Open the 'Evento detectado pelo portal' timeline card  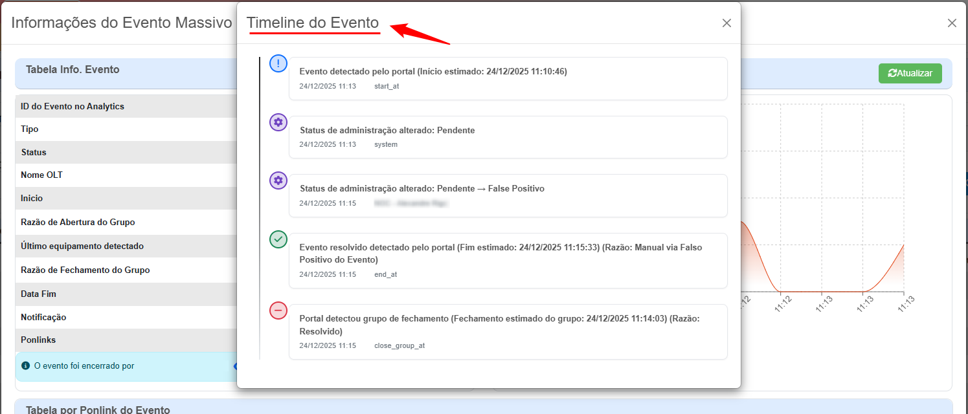(x=508, y=78)
